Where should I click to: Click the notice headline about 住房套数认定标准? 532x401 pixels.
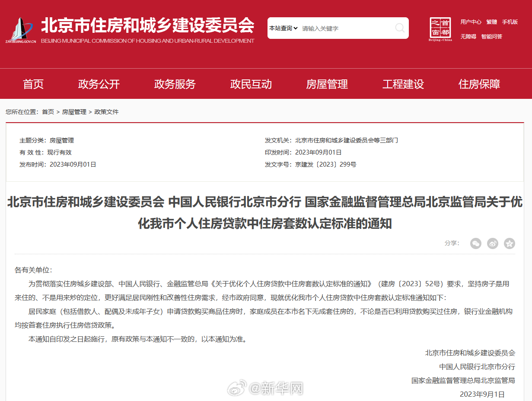pyautogui.click(x=265, y=213)
